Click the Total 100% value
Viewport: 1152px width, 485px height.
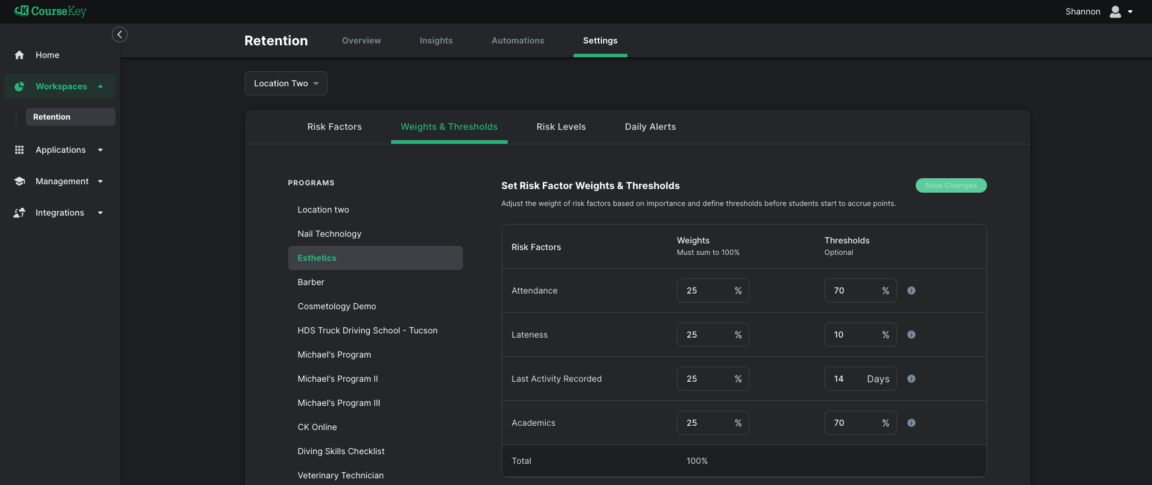[x=697, y=461]
